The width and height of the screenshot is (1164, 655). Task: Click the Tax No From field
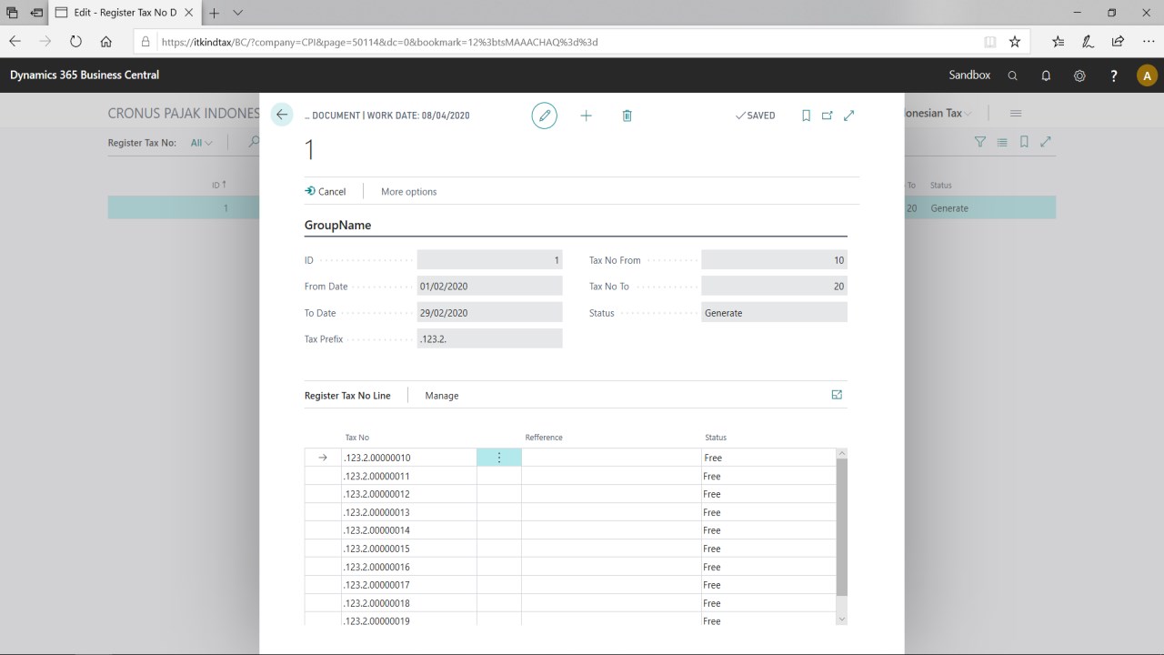point(774,260)
